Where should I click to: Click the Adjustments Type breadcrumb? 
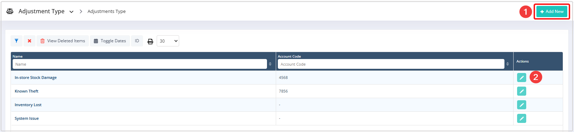106,11
